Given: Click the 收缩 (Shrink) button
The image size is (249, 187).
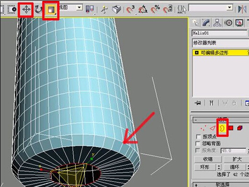Looking at the screenshot, I should click(208, 159).
